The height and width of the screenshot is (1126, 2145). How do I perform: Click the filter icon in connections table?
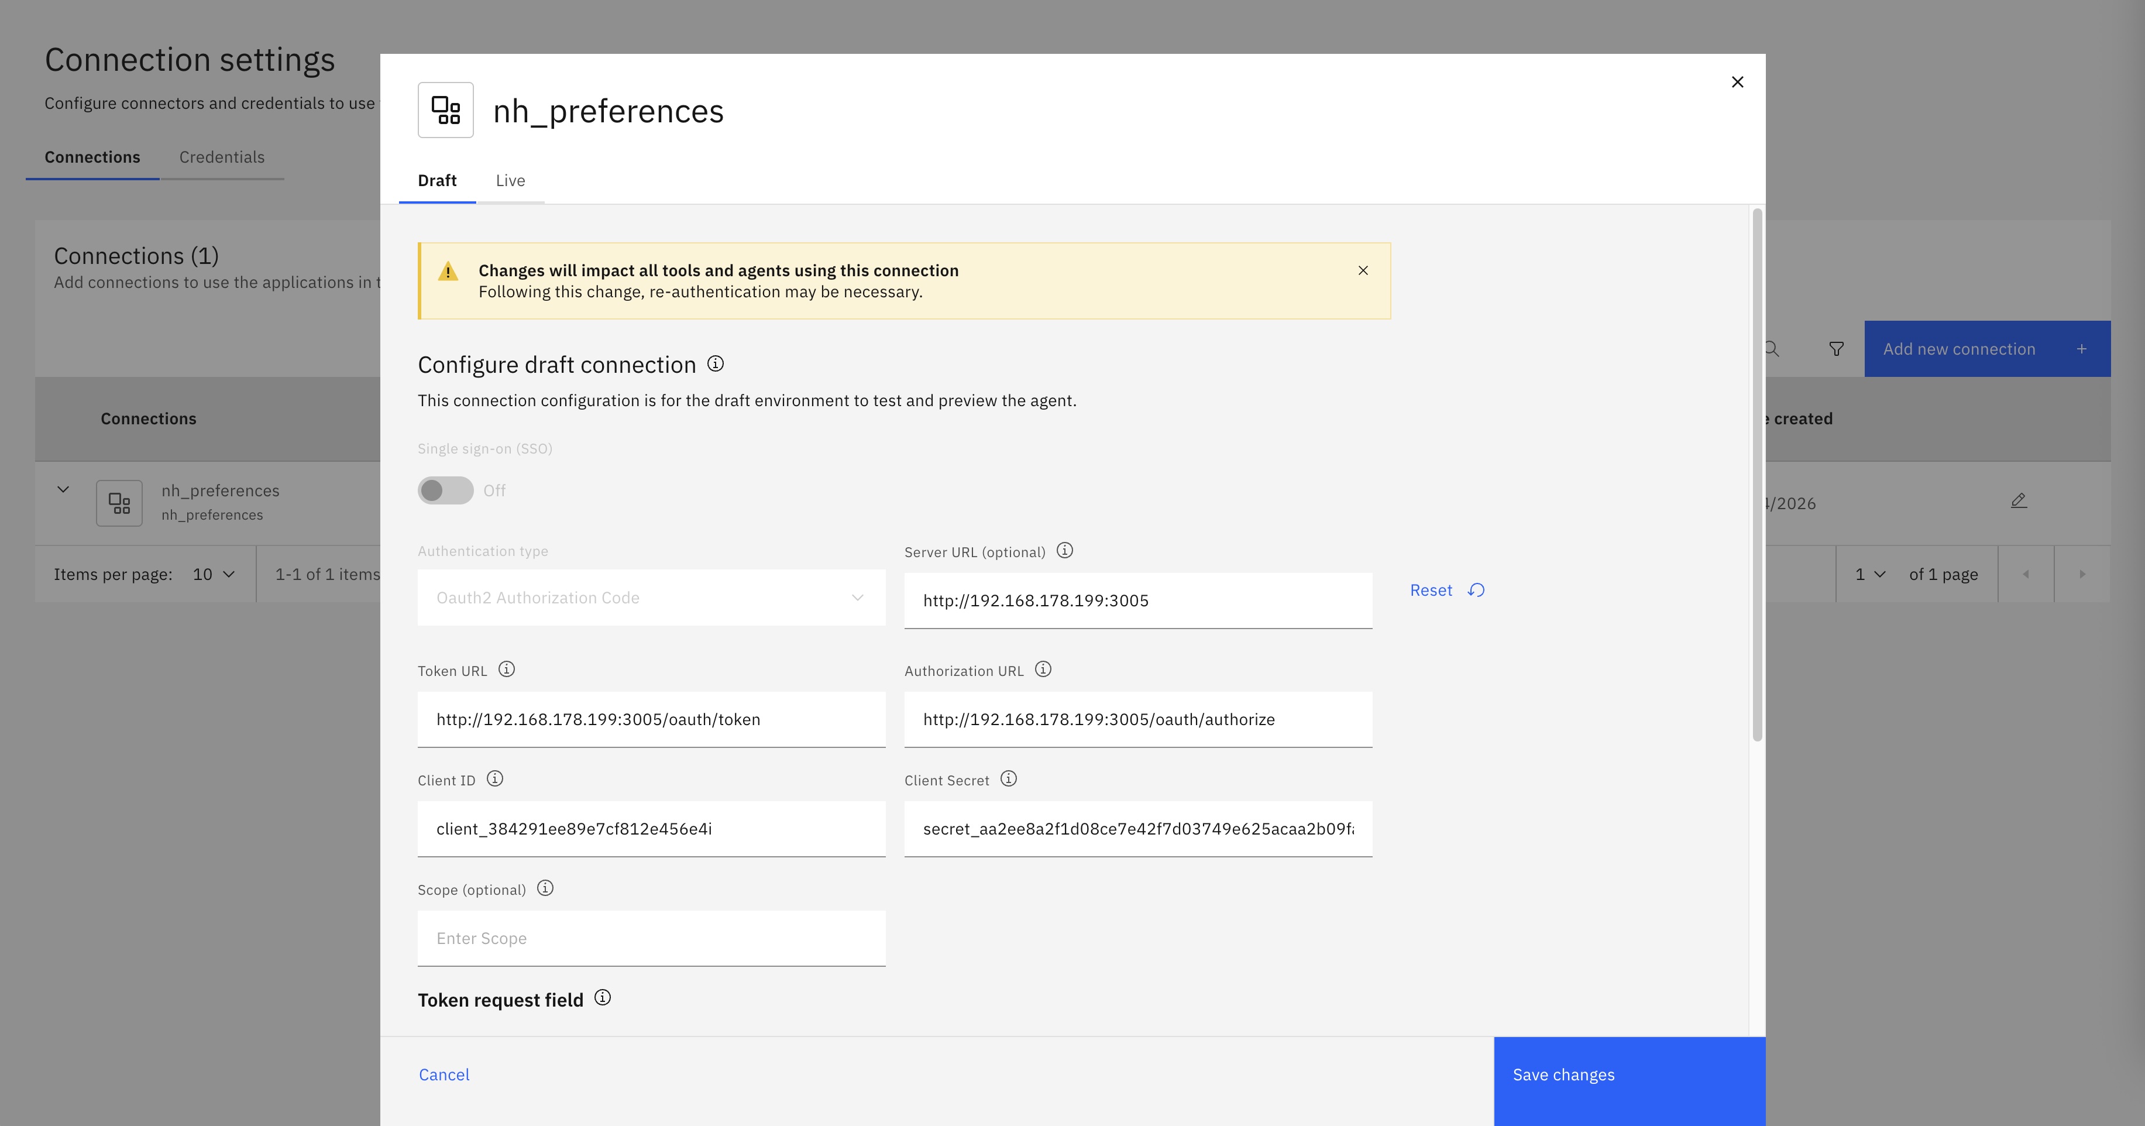coord(1836,349)
